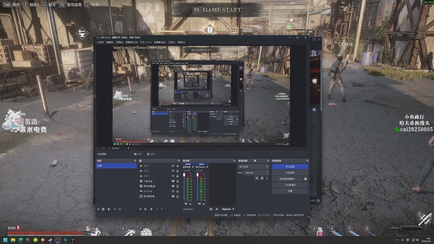Remove the selected source using the trash icon

145,209
